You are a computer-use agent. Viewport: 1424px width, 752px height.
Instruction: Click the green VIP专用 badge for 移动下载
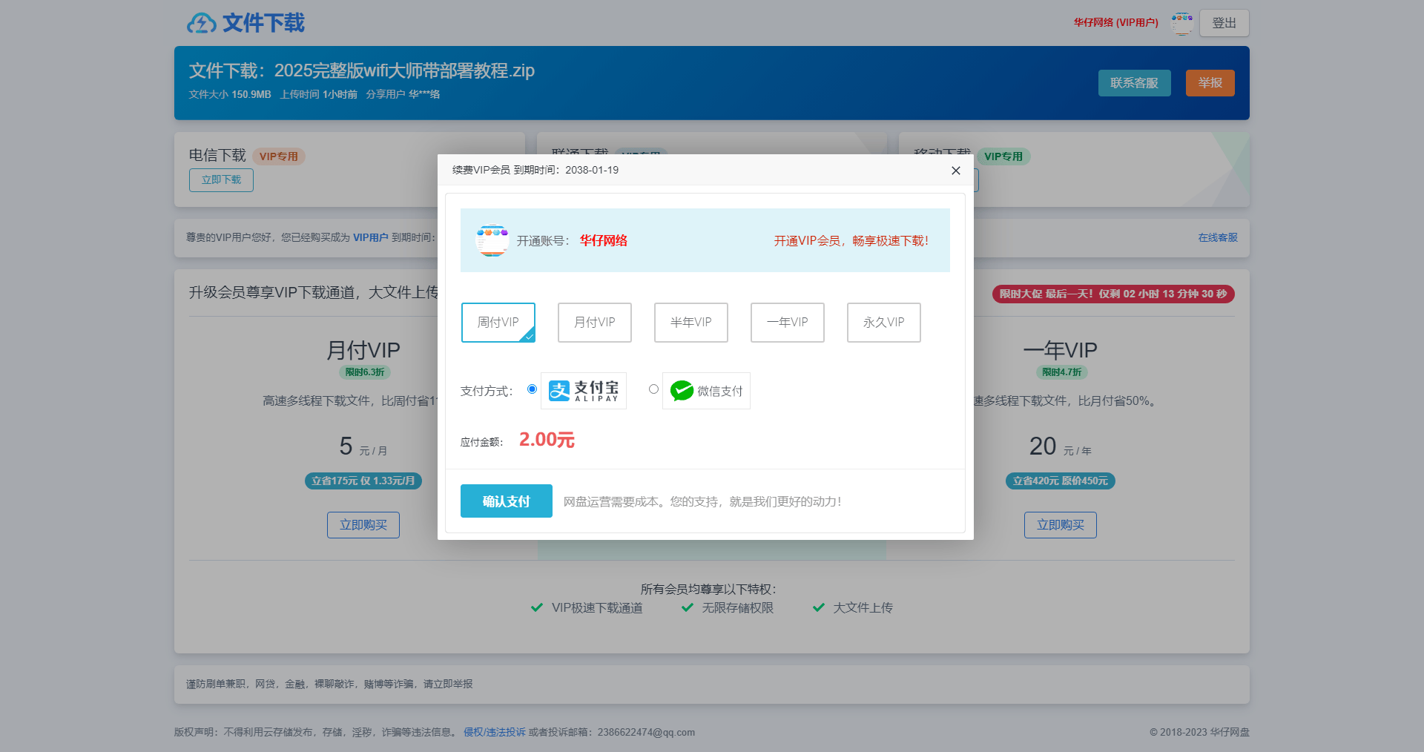(x=1003, y=156)
